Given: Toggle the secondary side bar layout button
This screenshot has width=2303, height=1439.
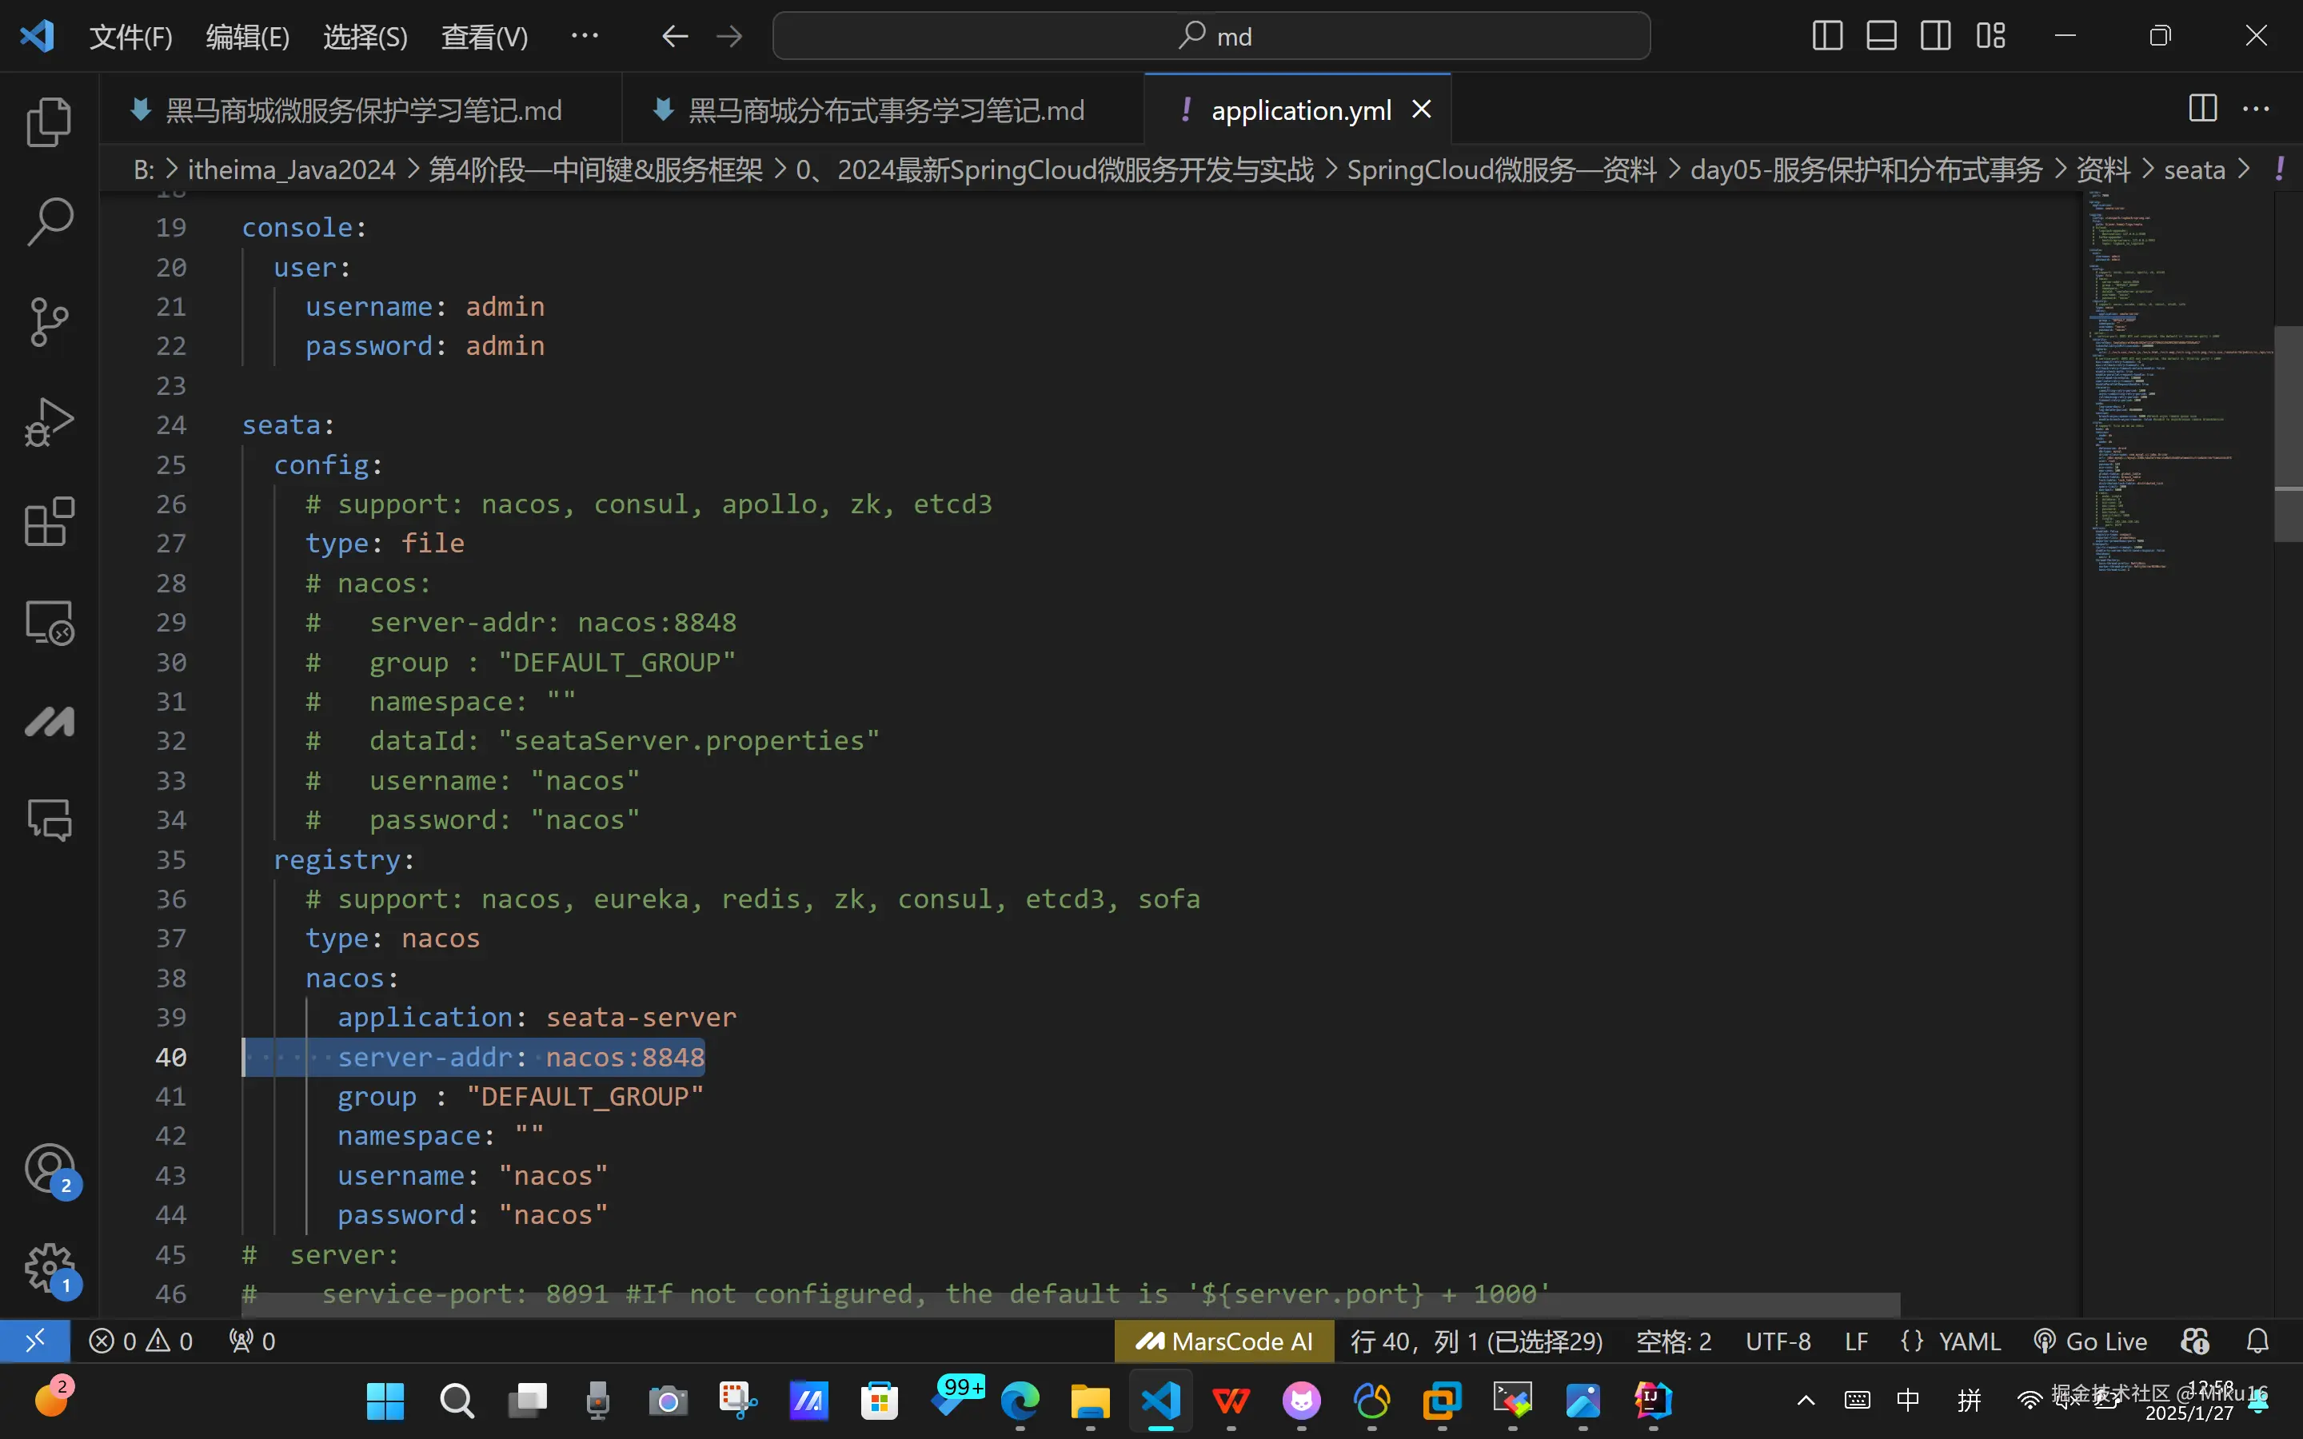Looking at the screenshot, I should pyautogui.click(x=1934, y=36).
